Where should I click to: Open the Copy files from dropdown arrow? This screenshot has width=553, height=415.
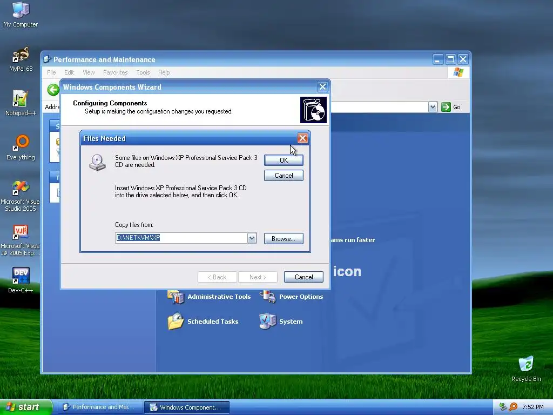click(x=252, y=238)
